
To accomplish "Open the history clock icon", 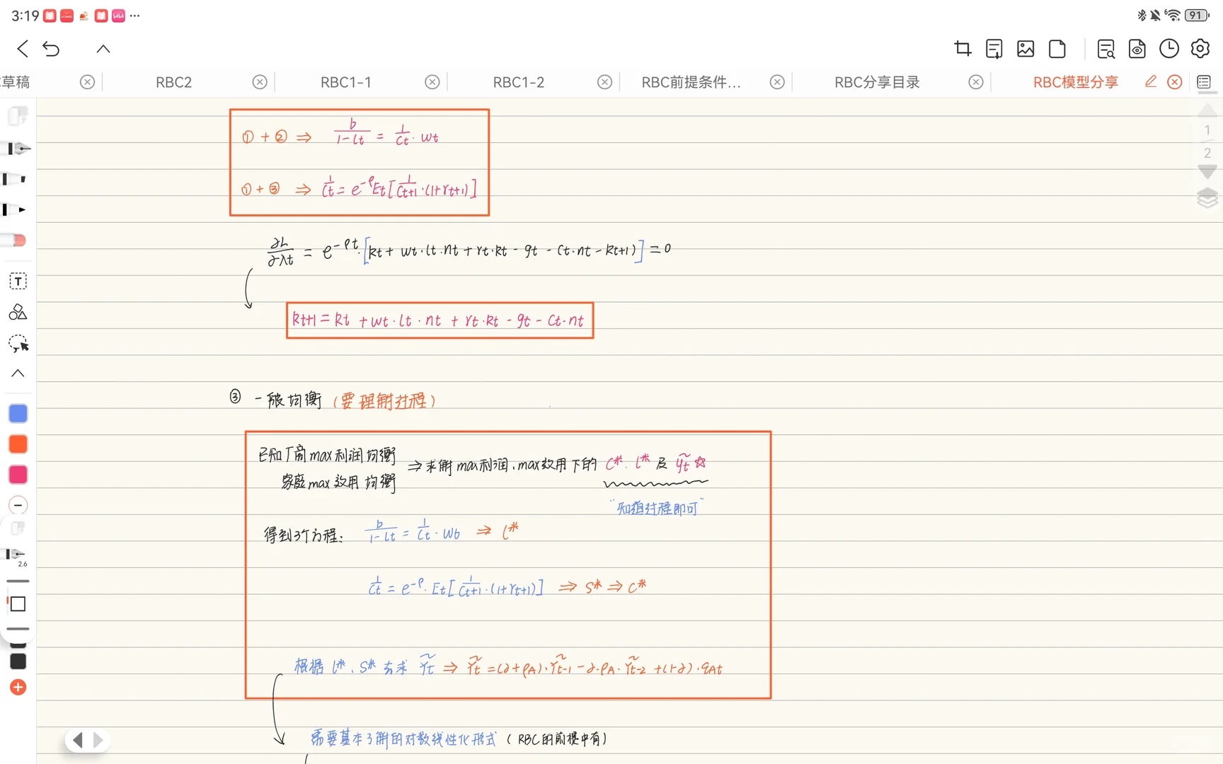I will coord(1169,49).
